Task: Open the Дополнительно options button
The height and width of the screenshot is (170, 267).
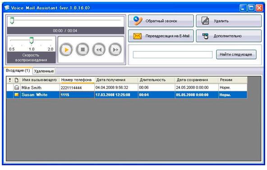Action: 229,36
